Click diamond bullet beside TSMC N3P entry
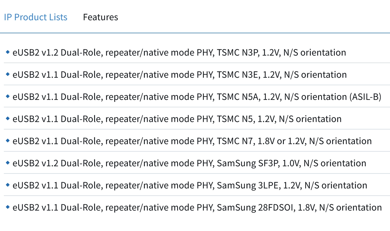Screen dimensions: 390x231 (8, 52)
